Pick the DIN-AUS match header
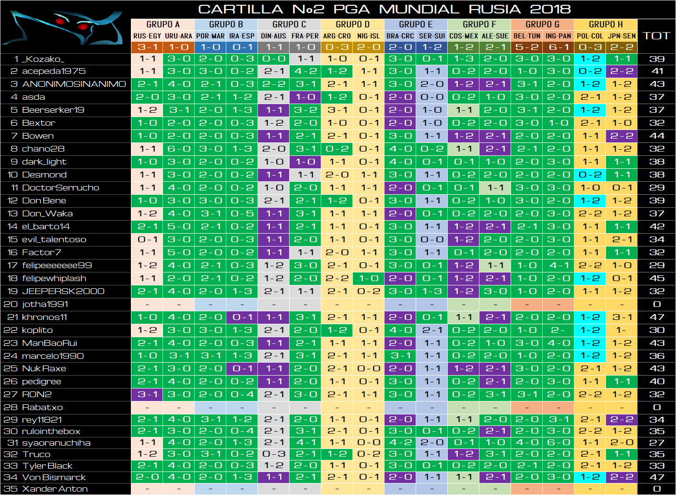This screenshot has height=495, width=676. coord(274,36)
